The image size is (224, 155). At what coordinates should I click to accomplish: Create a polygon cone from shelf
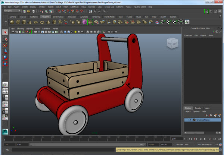[x=30, y=22]
